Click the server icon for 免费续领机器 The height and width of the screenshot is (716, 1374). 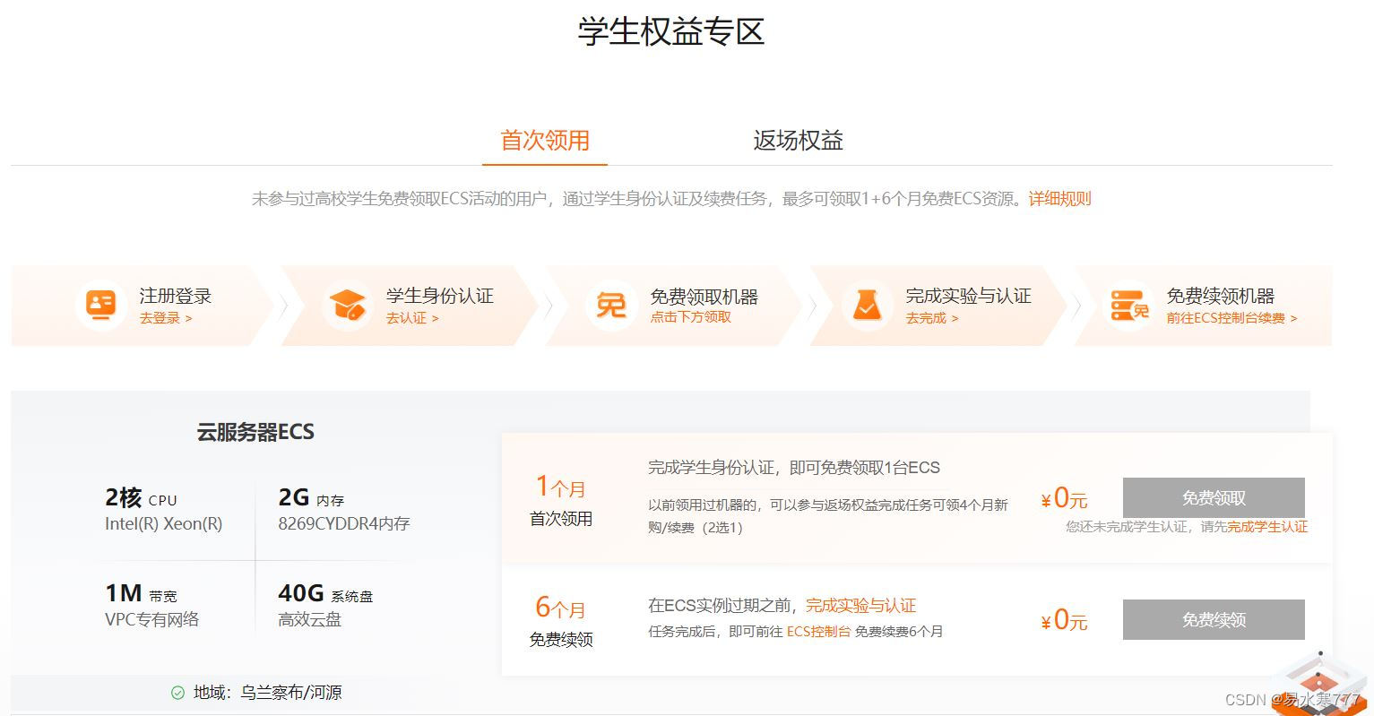click(1129, 306)
